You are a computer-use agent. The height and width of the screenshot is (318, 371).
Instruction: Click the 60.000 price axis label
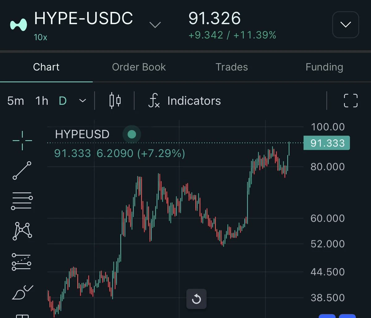328,218
